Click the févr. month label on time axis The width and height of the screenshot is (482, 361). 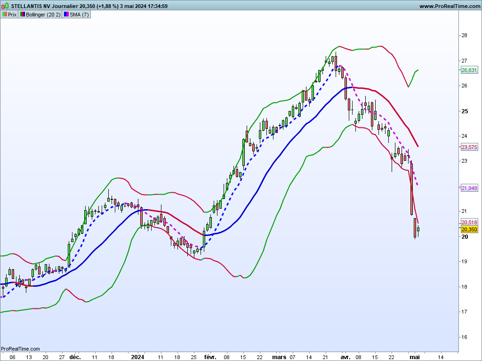click(x=210, y=357)
